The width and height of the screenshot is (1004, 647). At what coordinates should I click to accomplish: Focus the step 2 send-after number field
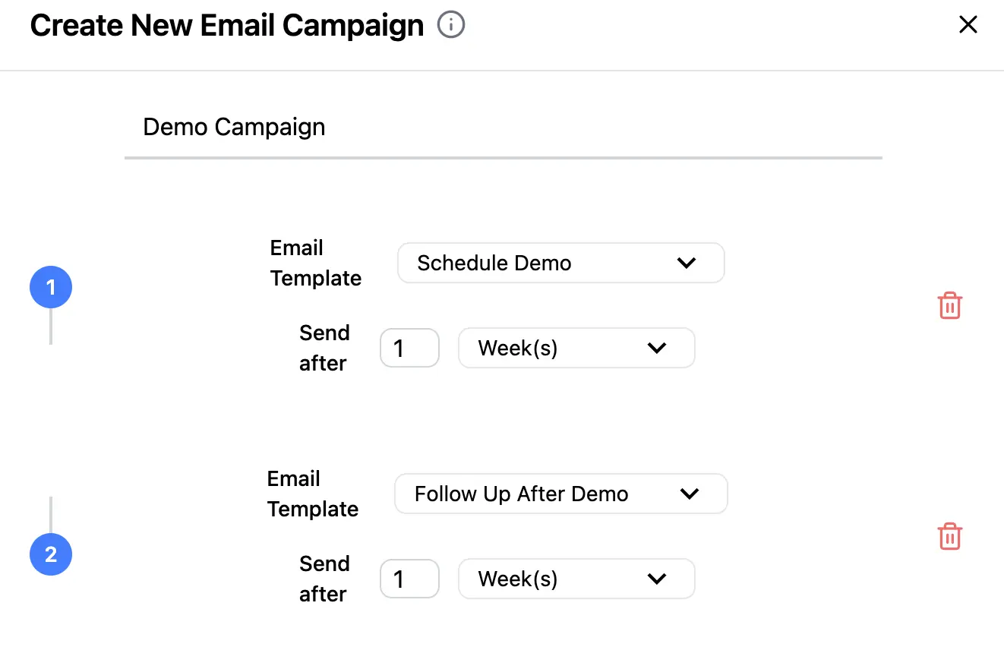tap(409, 579)
